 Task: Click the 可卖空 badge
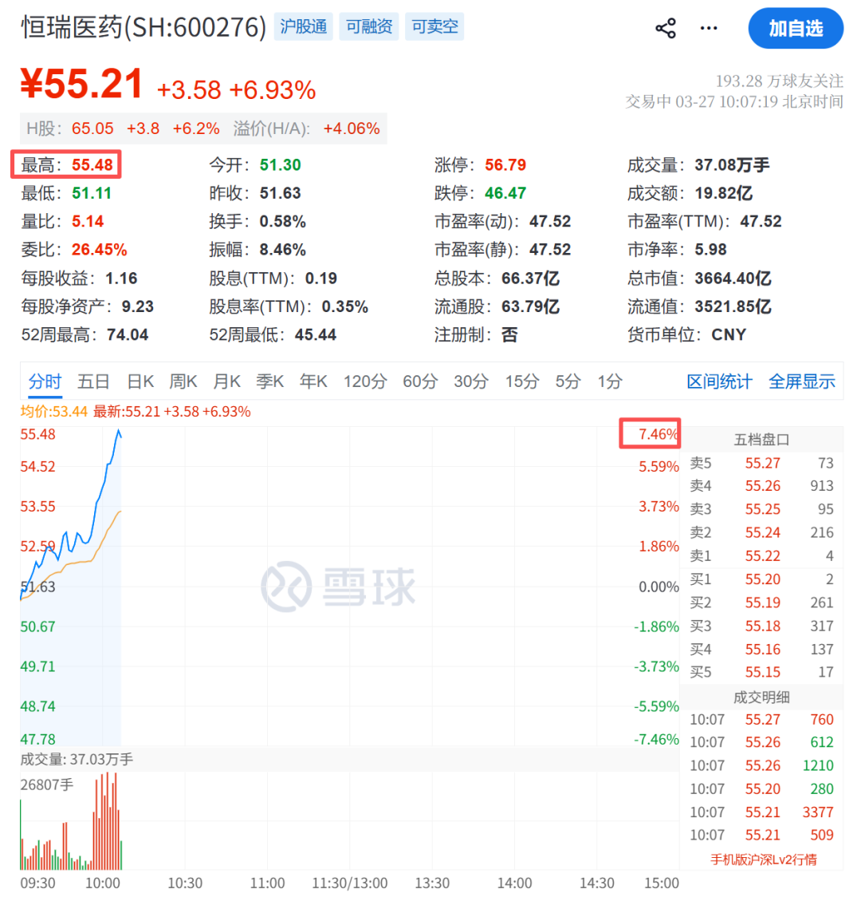tap(434, 26)
